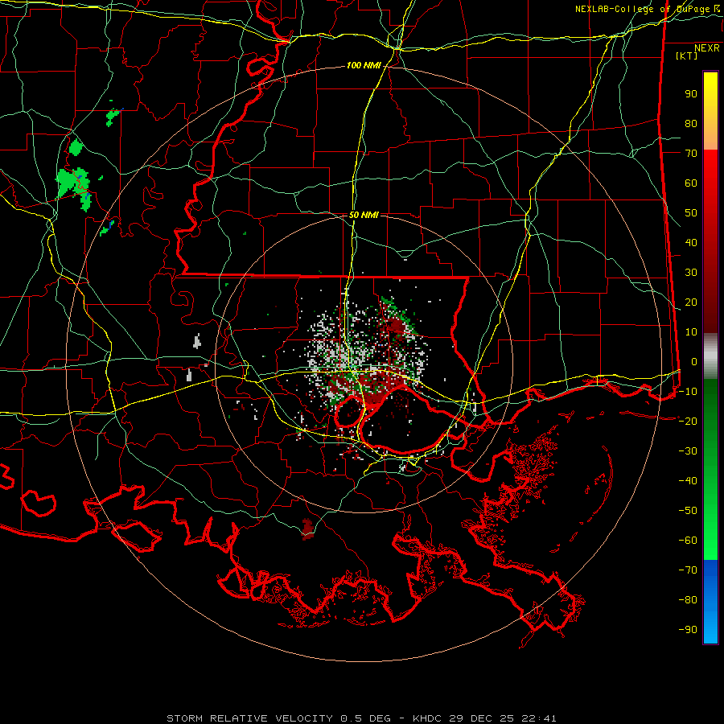The image size is (724, 724).
Task: Click the Storm Relative Velocity KHDC caption
Action: [x=361, y=718]
